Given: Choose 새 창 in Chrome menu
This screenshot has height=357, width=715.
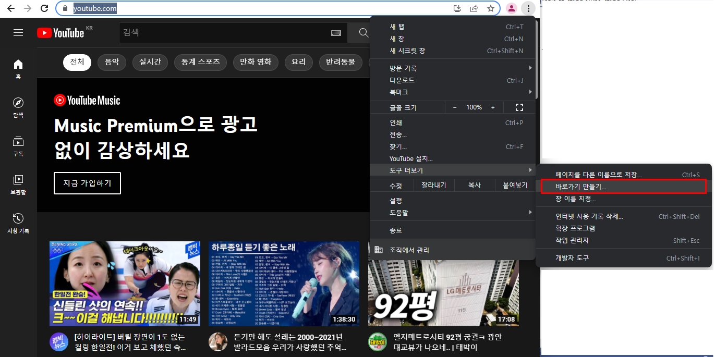Looking at the screenshot, I should (452, 39).
